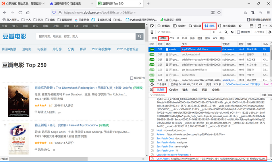Open network settings gear icon
This screenshot has width=272, height=162.
pyautogui.click(x=270, y=32)
